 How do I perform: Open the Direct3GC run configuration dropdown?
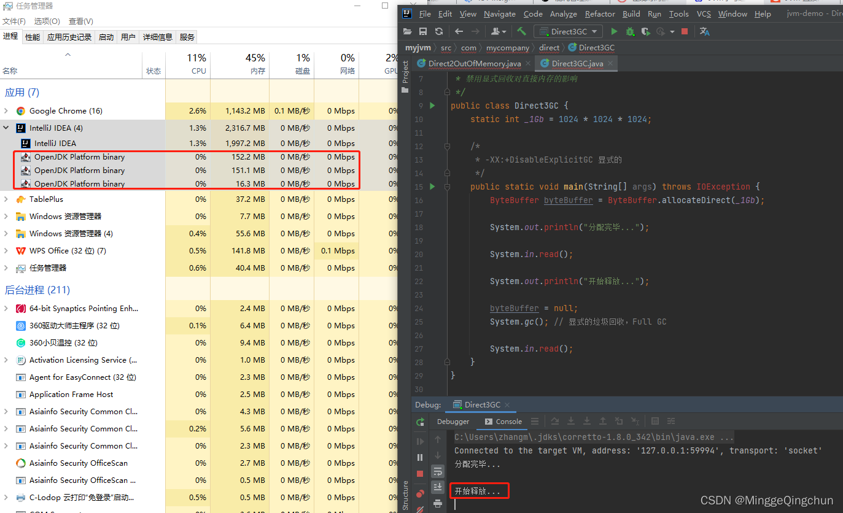pyautogui.click(x=568, y=31)
